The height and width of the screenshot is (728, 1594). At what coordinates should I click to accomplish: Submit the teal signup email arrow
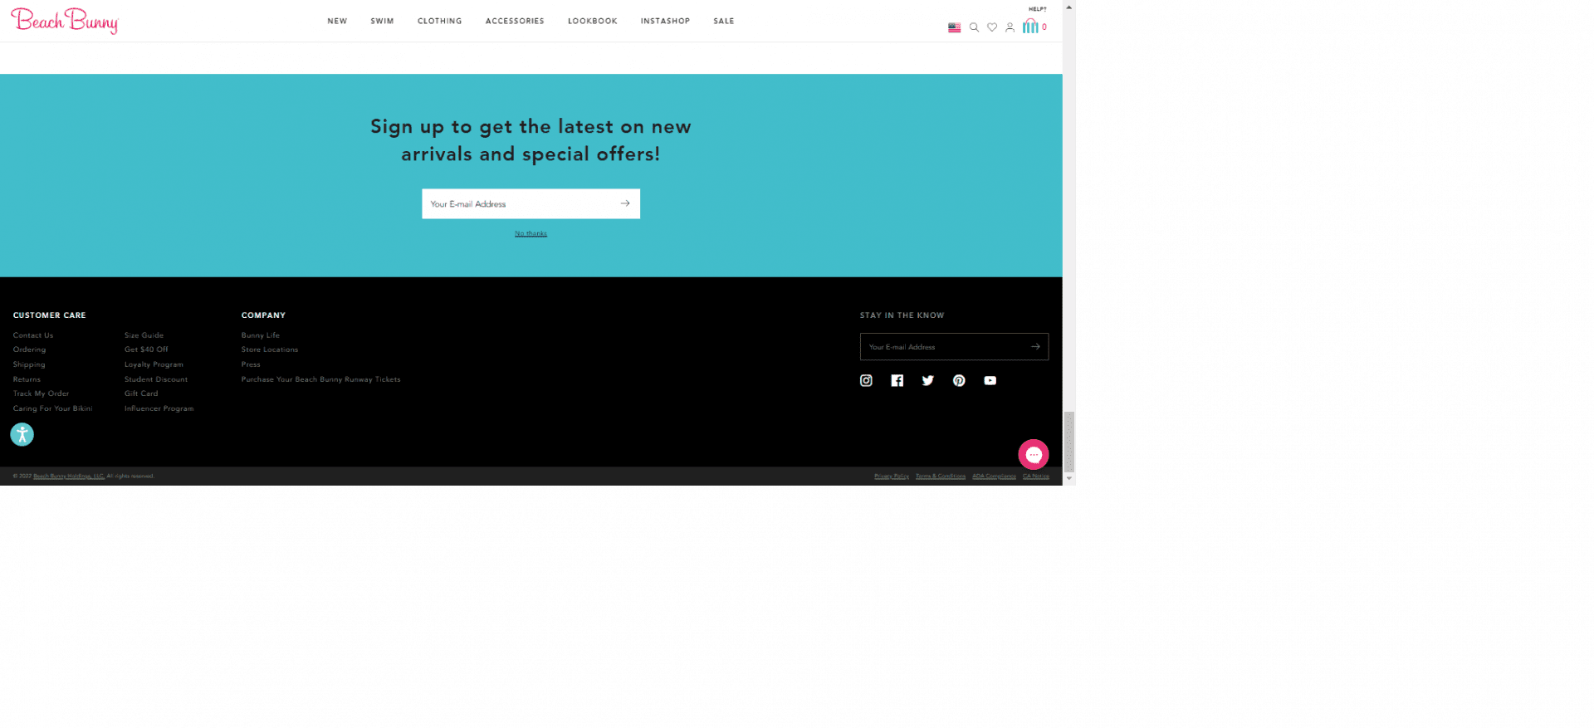click(625, 203)
